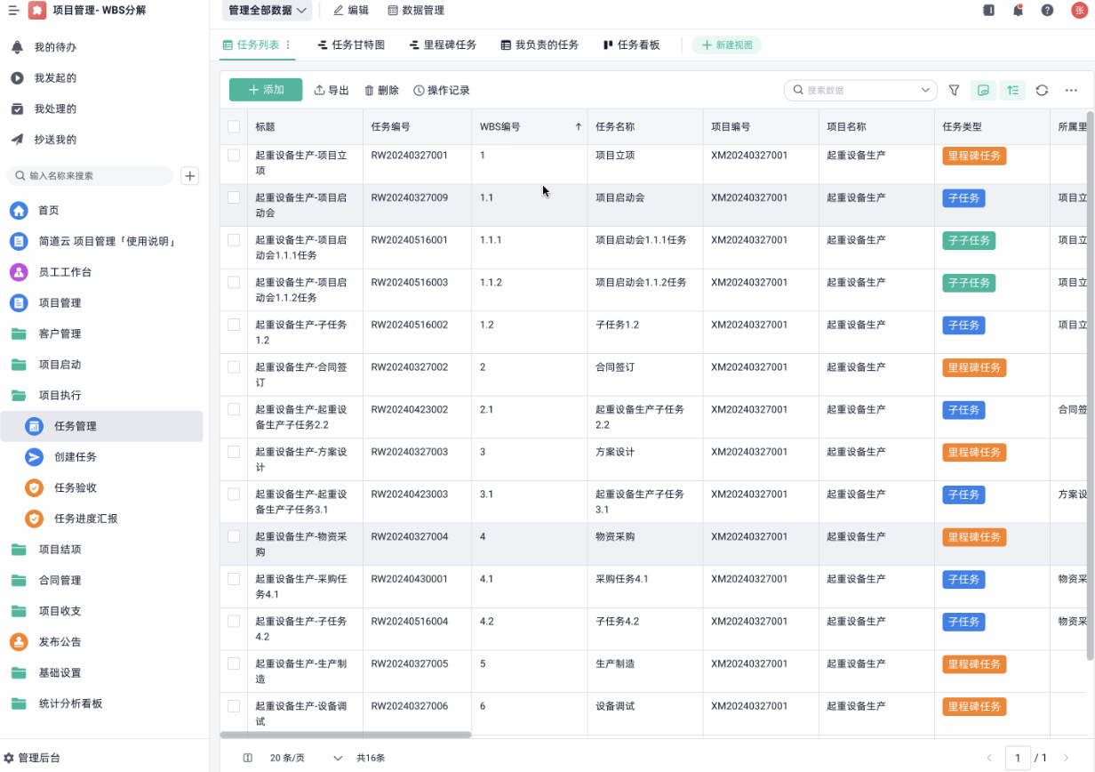Sort by the WBS编号 column header
This screenshot has height=772, width=1095.
[x=529, y=126]
